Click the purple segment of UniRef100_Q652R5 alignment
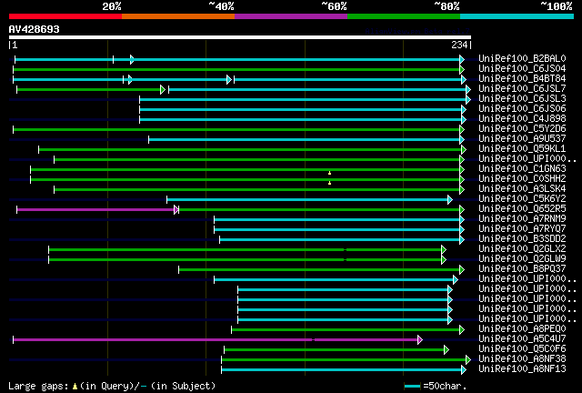 95,210
